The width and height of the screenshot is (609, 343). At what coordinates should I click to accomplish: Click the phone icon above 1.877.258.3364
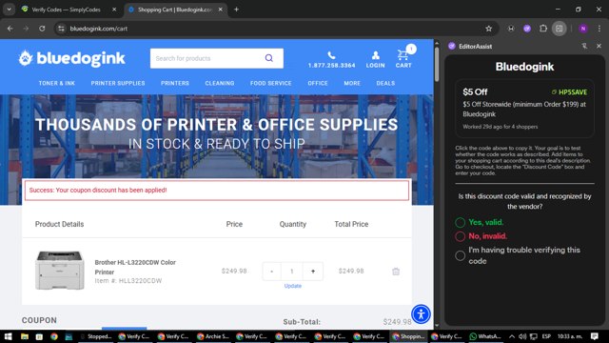[x=331, y=55]
